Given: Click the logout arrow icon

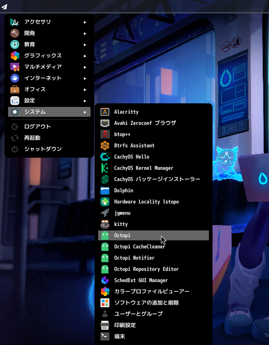Looking at the screenshot, I should click(15, 127).
